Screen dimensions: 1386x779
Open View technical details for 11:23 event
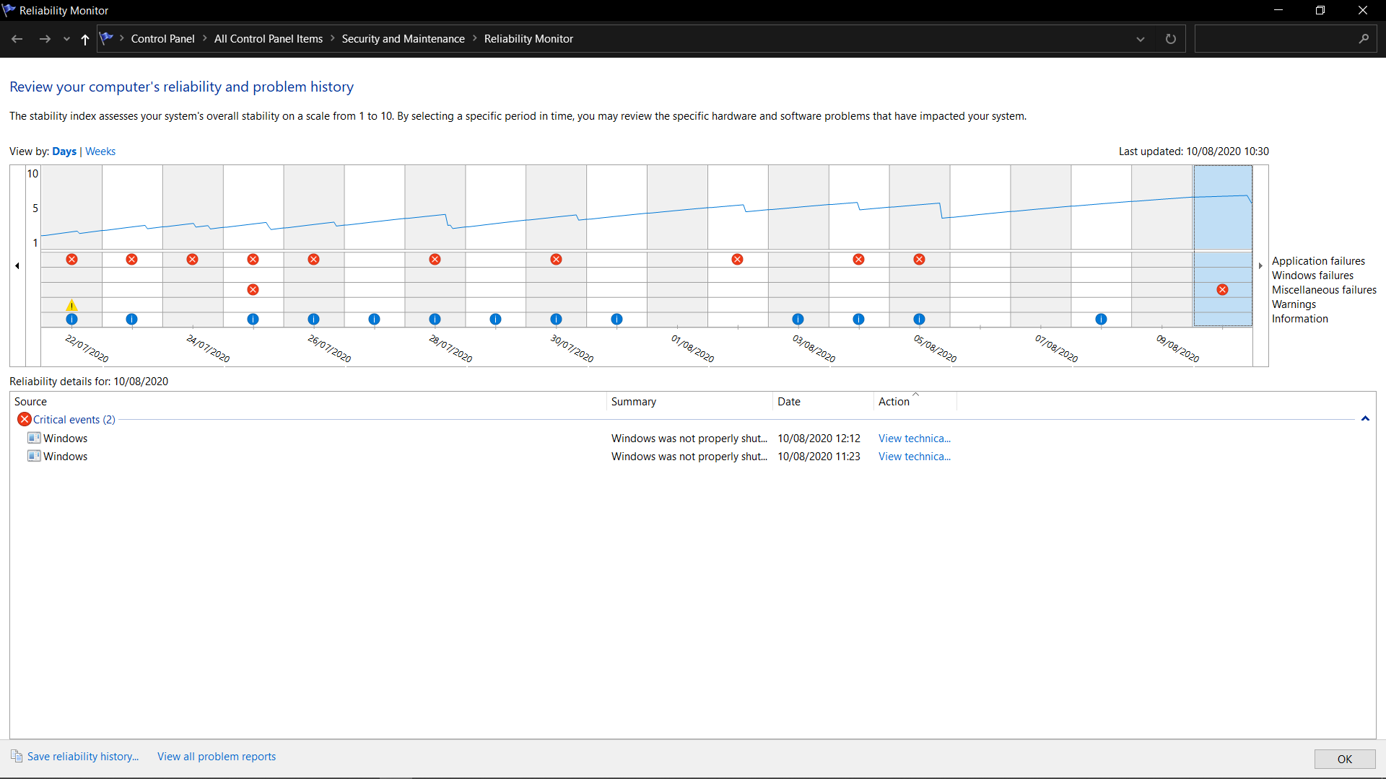click(x=915, y=457)
